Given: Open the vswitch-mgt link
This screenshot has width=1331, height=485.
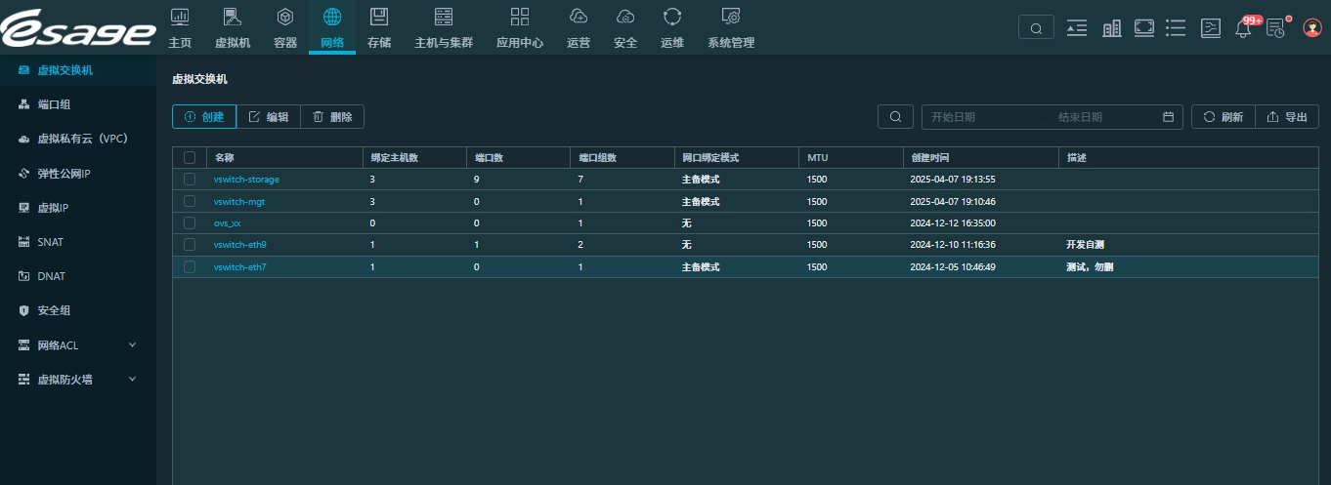Looking at the screenshot, I should pos(239,201).
